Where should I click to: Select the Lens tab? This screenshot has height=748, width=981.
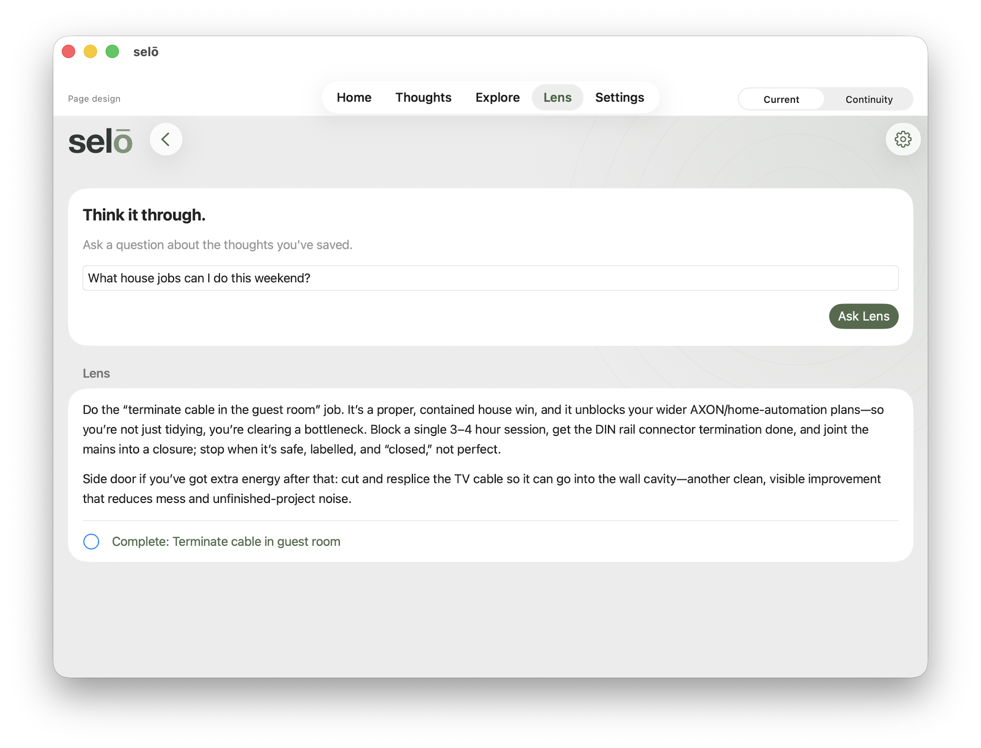coord(557,98)
